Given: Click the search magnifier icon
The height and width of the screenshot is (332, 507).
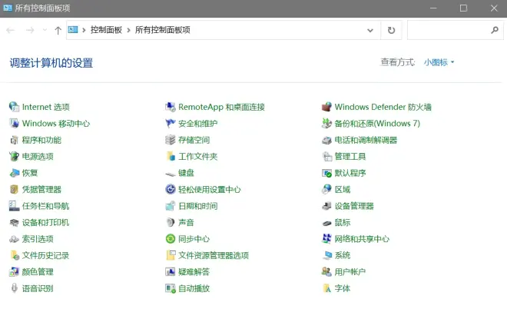Looking at the screenshot, I should click(495, 30).
